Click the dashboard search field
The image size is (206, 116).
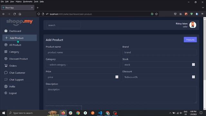pyautogui.click(x=63, y=25)
